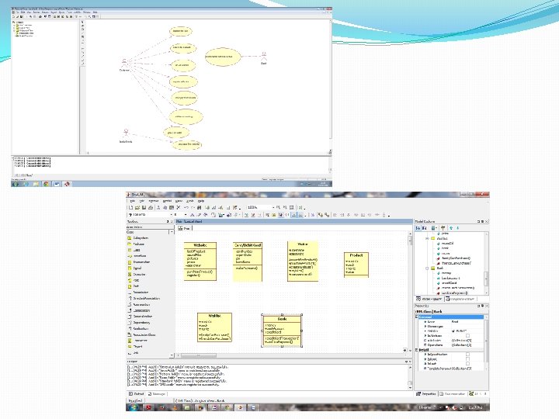
Task: Select the Website class box in diagram
Action: (x=200, y=261)
